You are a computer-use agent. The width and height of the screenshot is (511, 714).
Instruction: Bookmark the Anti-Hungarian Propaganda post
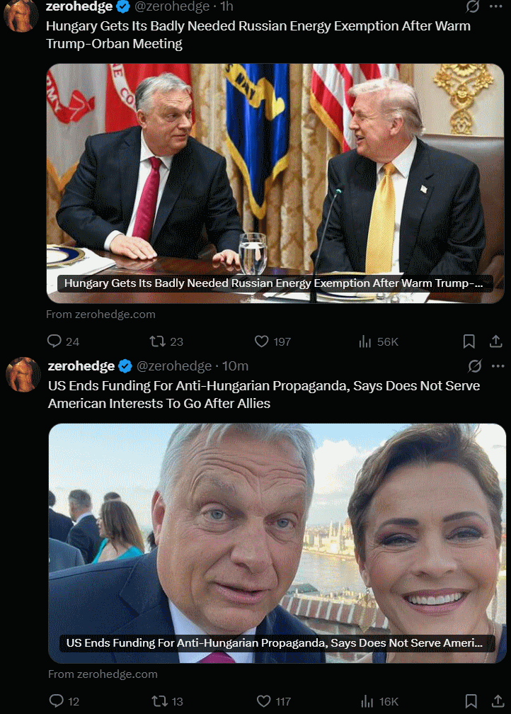[x=471, y=701]
